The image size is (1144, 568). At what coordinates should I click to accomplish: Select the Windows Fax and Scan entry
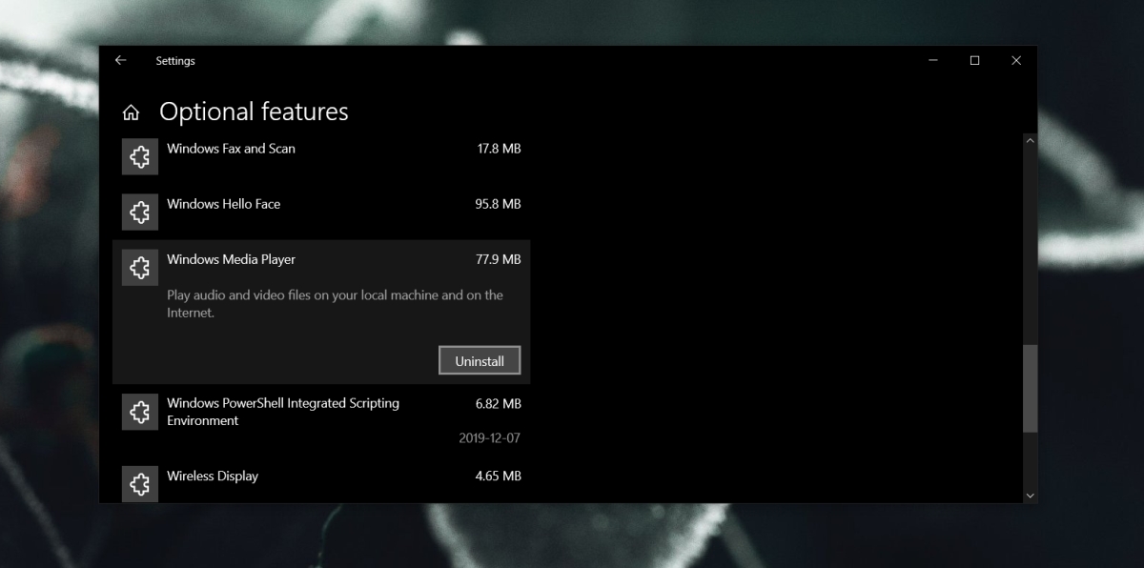[321, 156]
